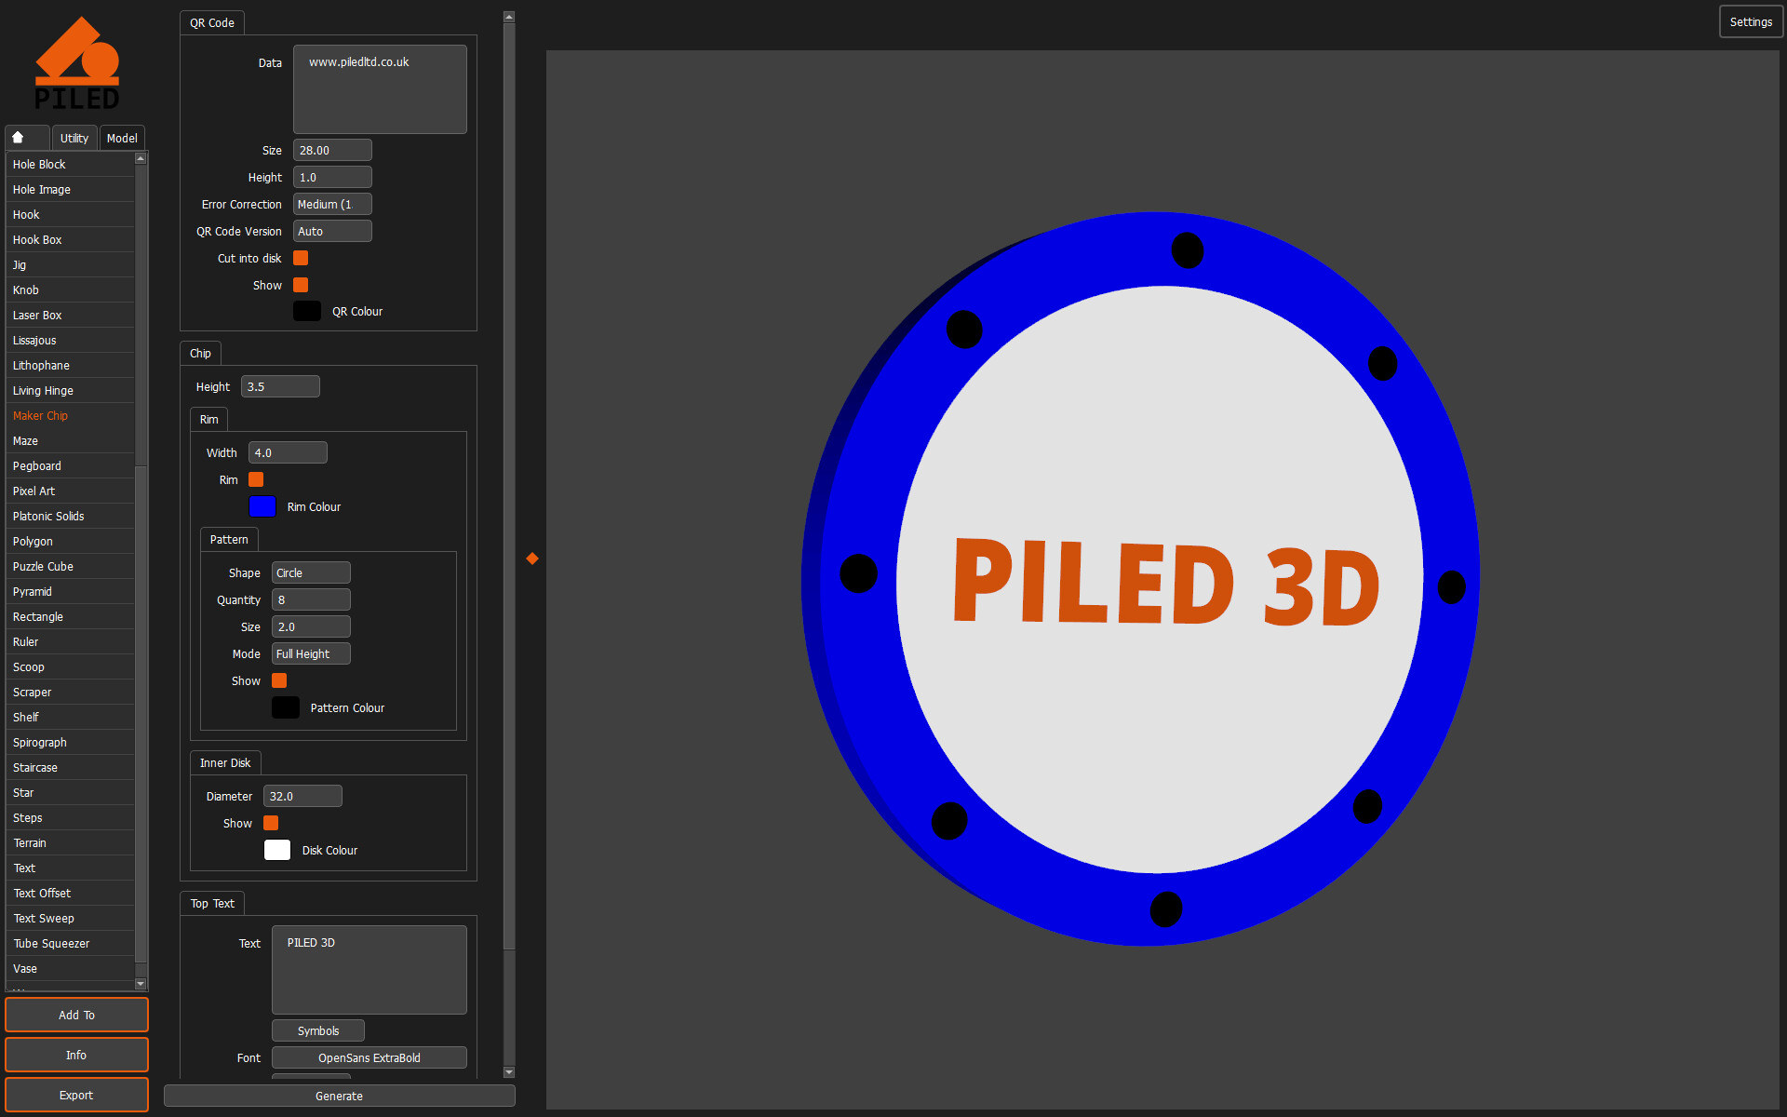1787x1117 pixels.
Task: Open the blue Rim Colour swatch
Action: pyautogui.click(x=262, y=506)
